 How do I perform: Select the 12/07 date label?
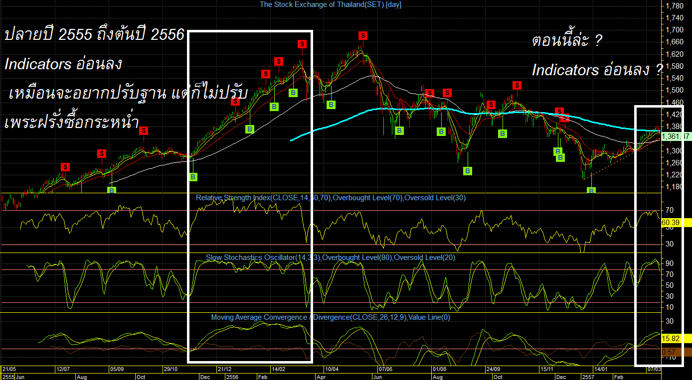click(x=63, y=369)
